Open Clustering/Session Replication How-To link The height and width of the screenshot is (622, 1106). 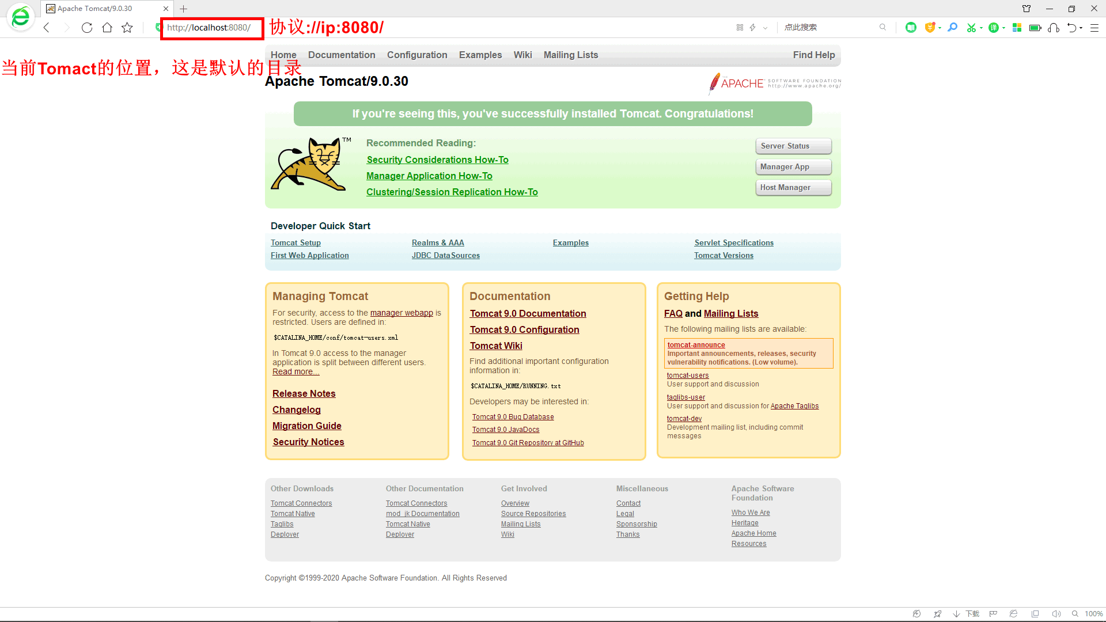tap(452, 192)
